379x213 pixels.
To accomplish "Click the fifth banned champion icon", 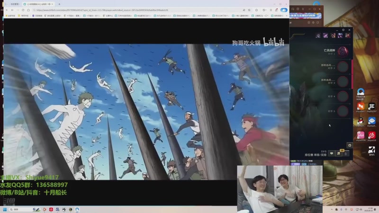I will (348, 35).
